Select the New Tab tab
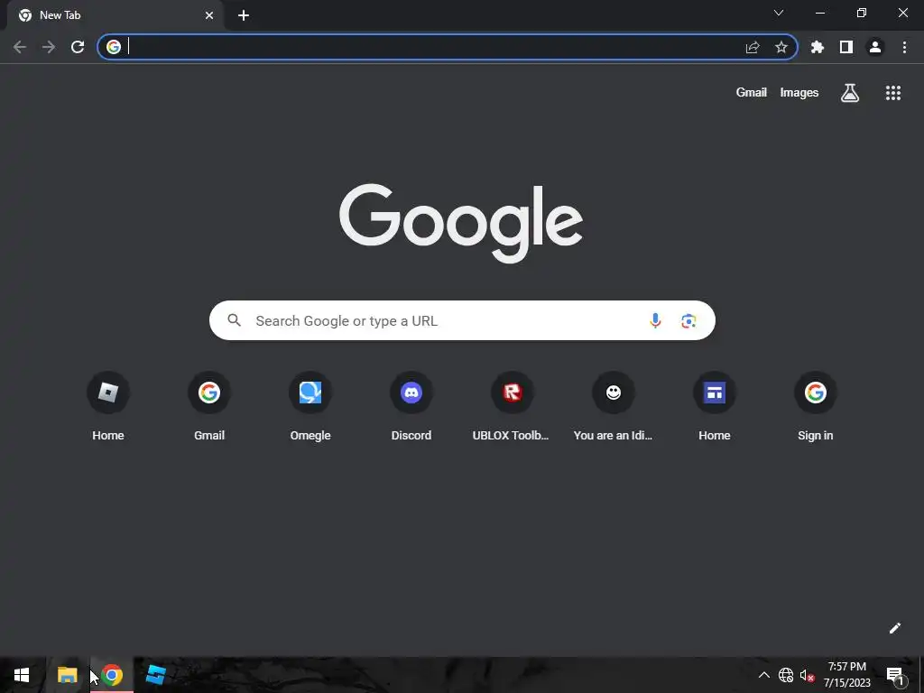 click(x=115, y=15)
